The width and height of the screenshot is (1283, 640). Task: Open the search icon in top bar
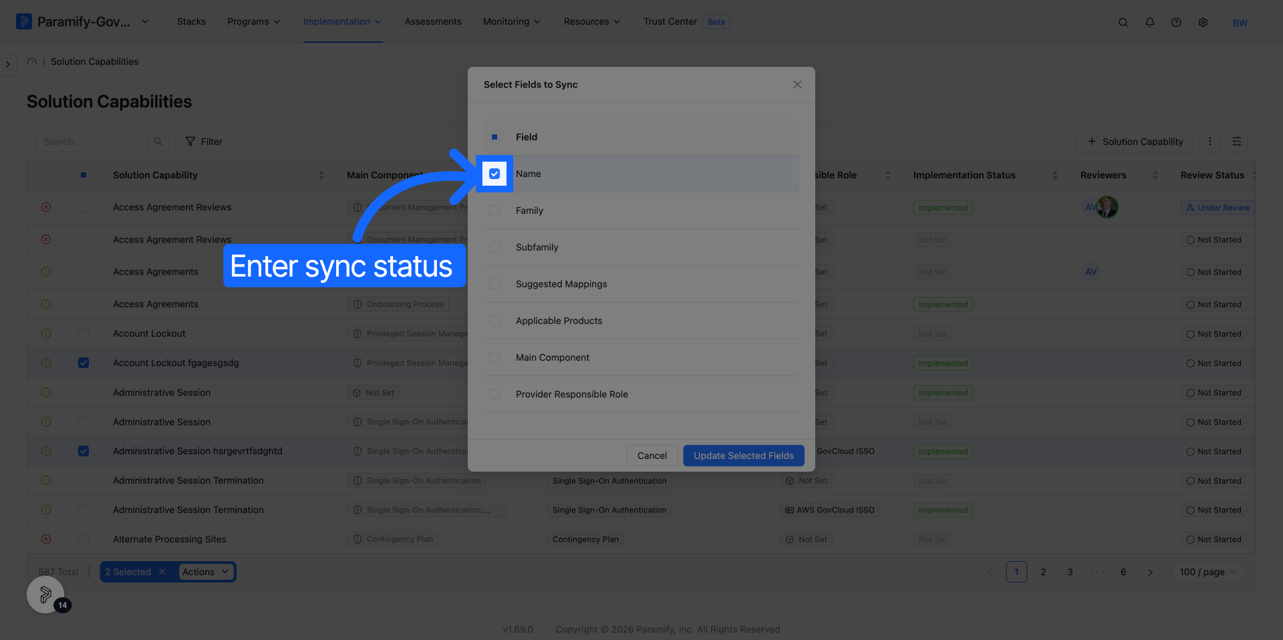click(1123, 22)
